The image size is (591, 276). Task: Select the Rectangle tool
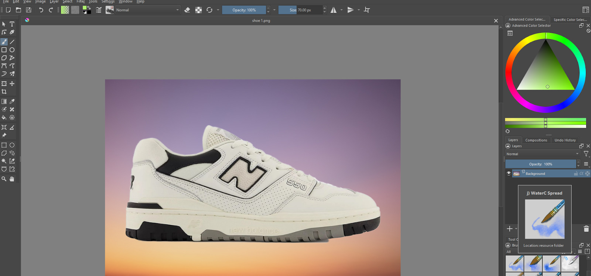4,50
